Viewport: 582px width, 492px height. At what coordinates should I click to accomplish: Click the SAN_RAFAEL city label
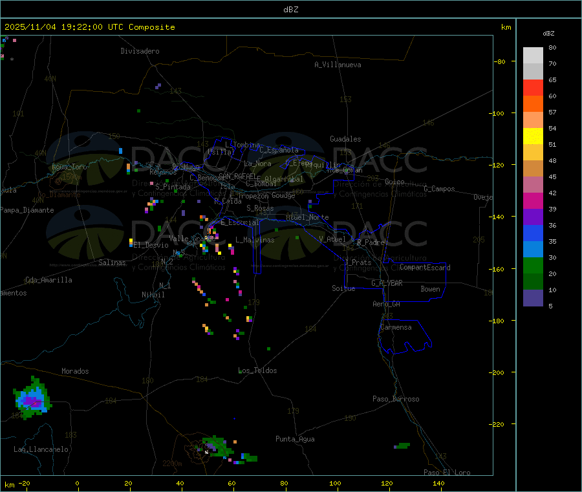click(237, 176)
